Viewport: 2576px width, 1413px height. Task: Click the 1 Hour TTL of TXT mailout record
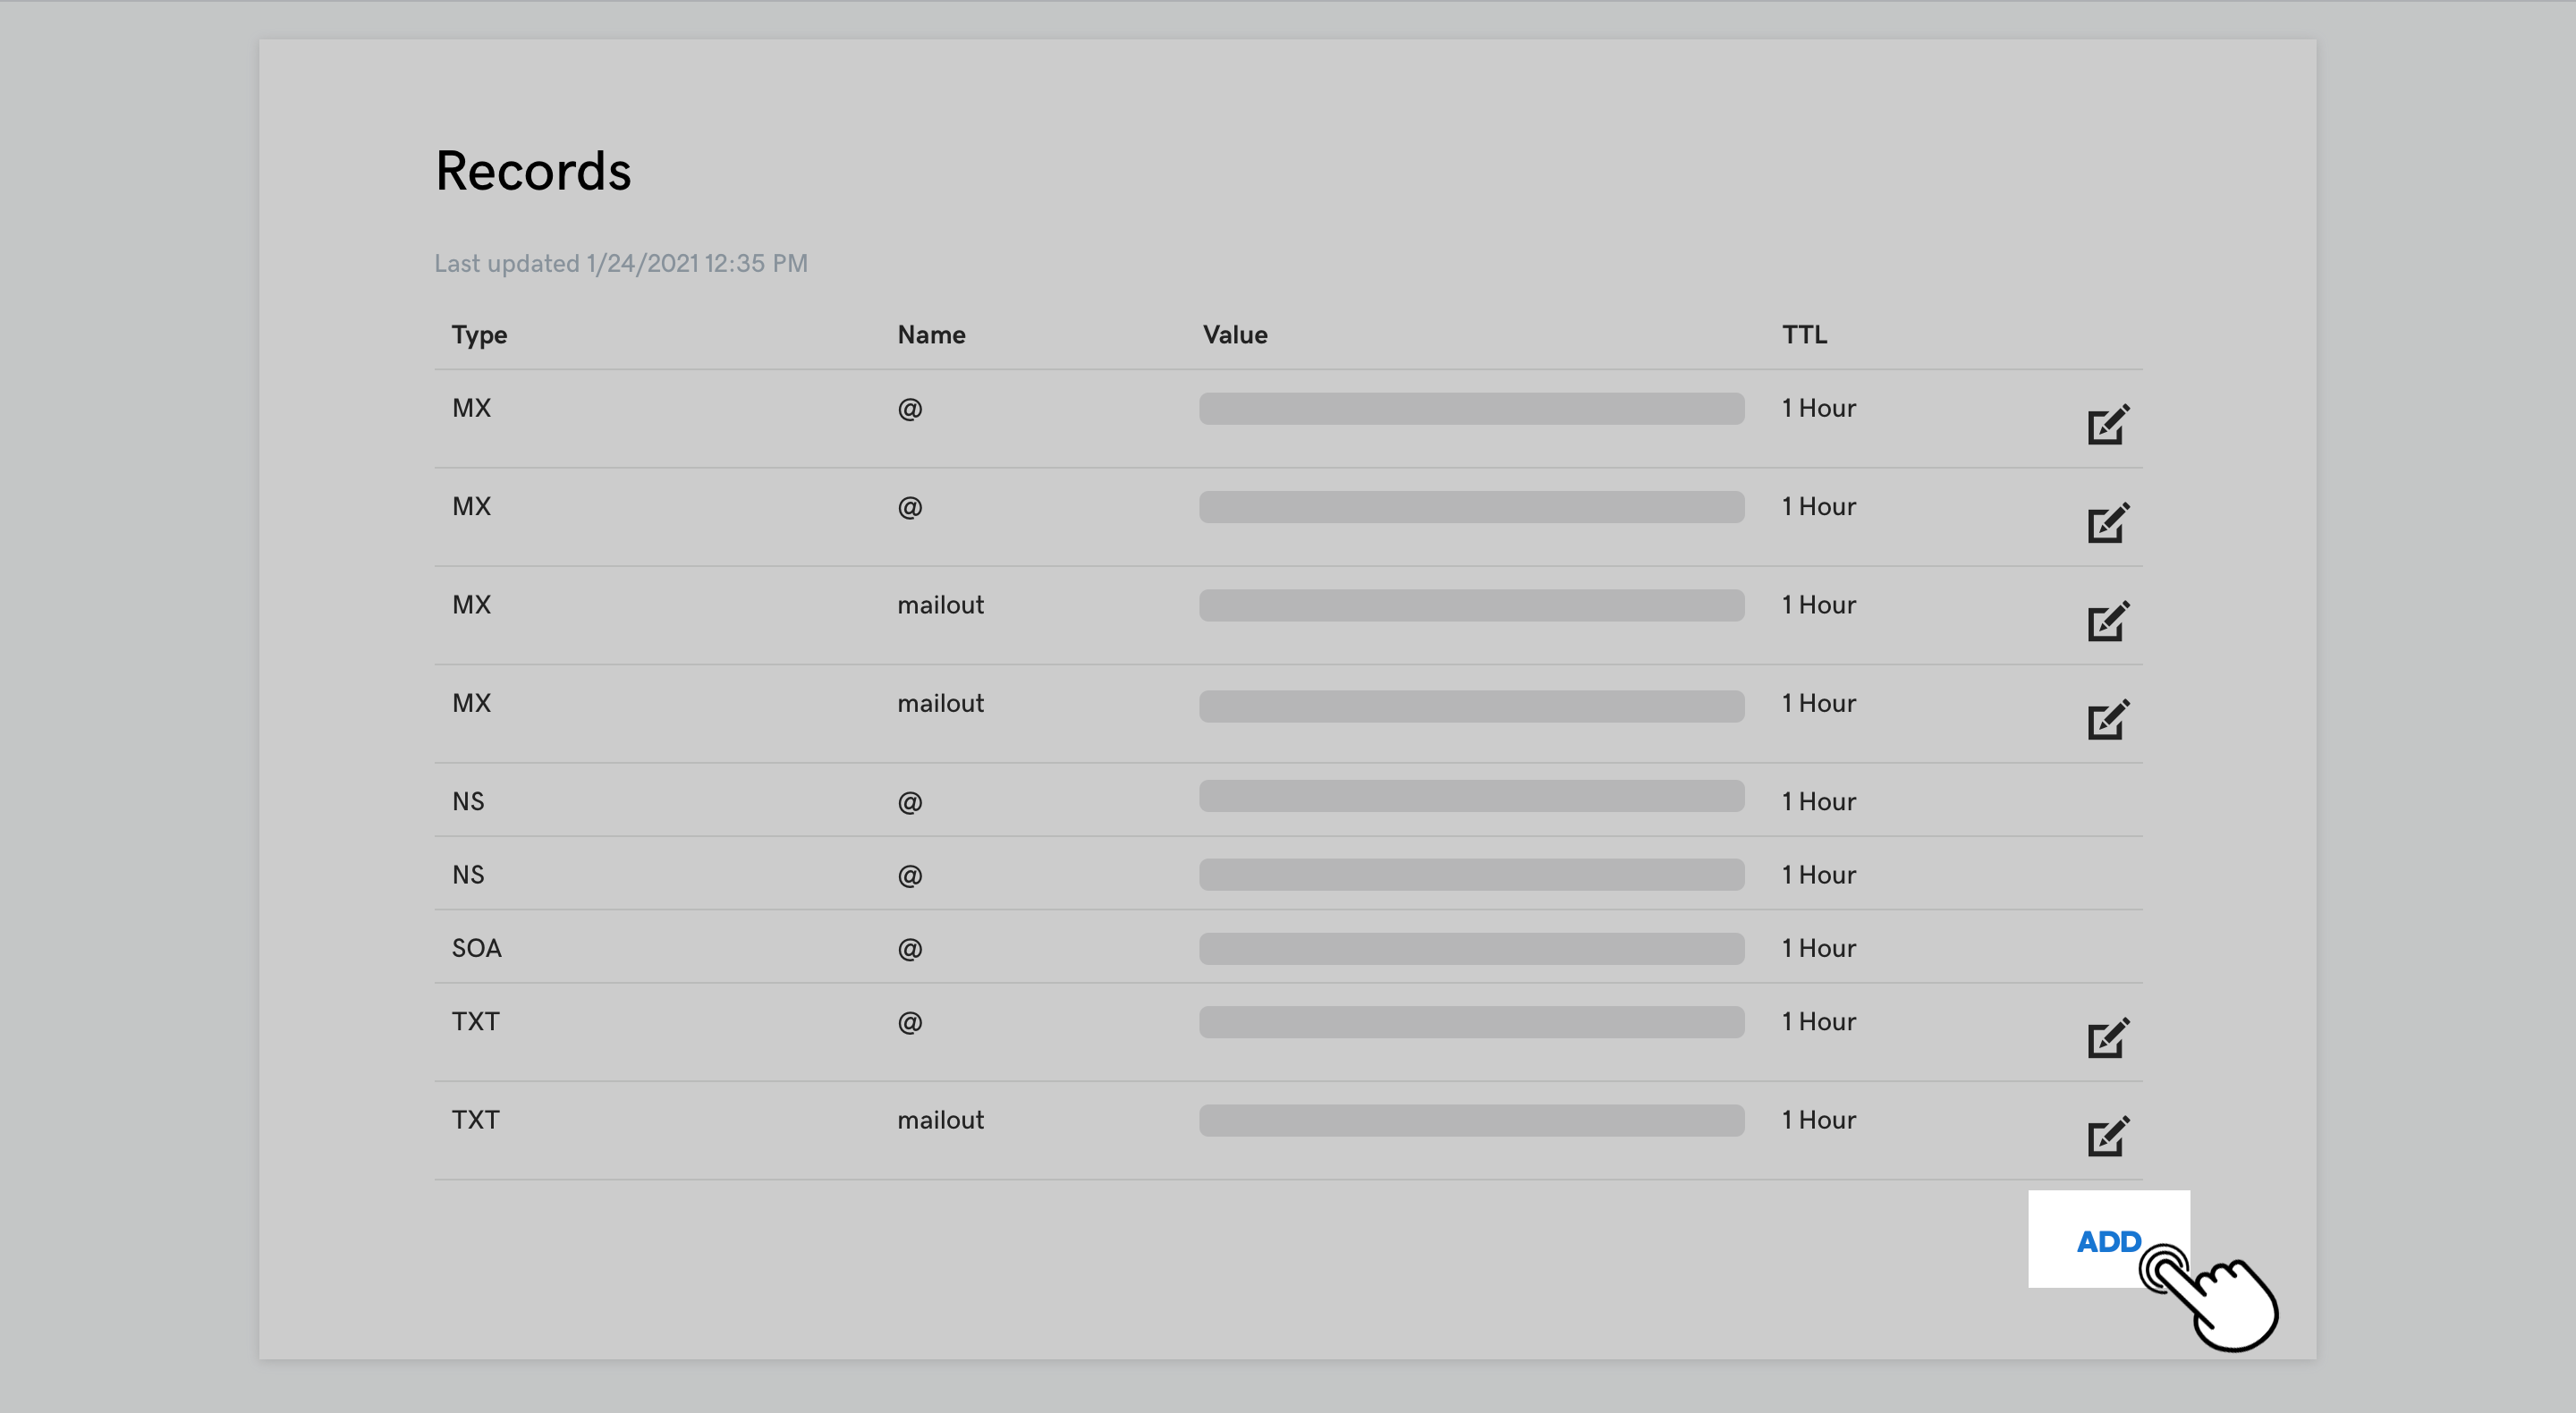[x=1818, y=1120]
